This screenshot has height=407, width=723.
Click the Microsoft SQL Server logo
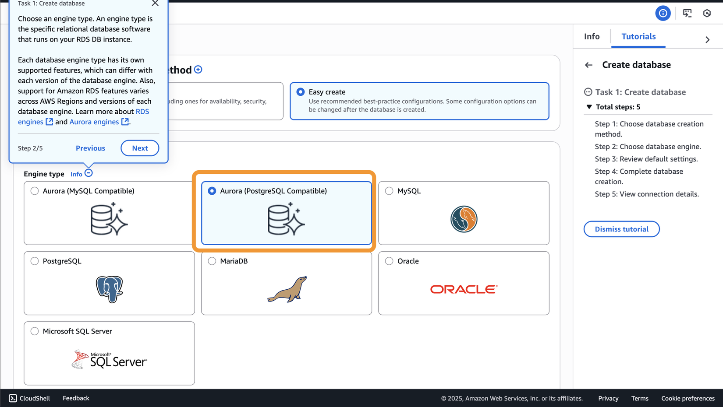[109, 359]
